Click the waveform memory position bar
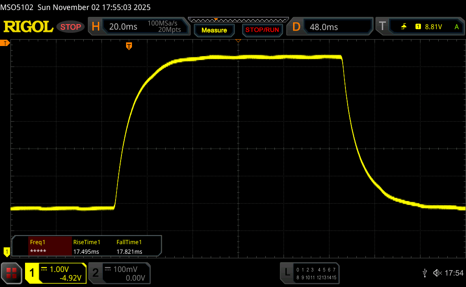466x287 pixels. 238,20
